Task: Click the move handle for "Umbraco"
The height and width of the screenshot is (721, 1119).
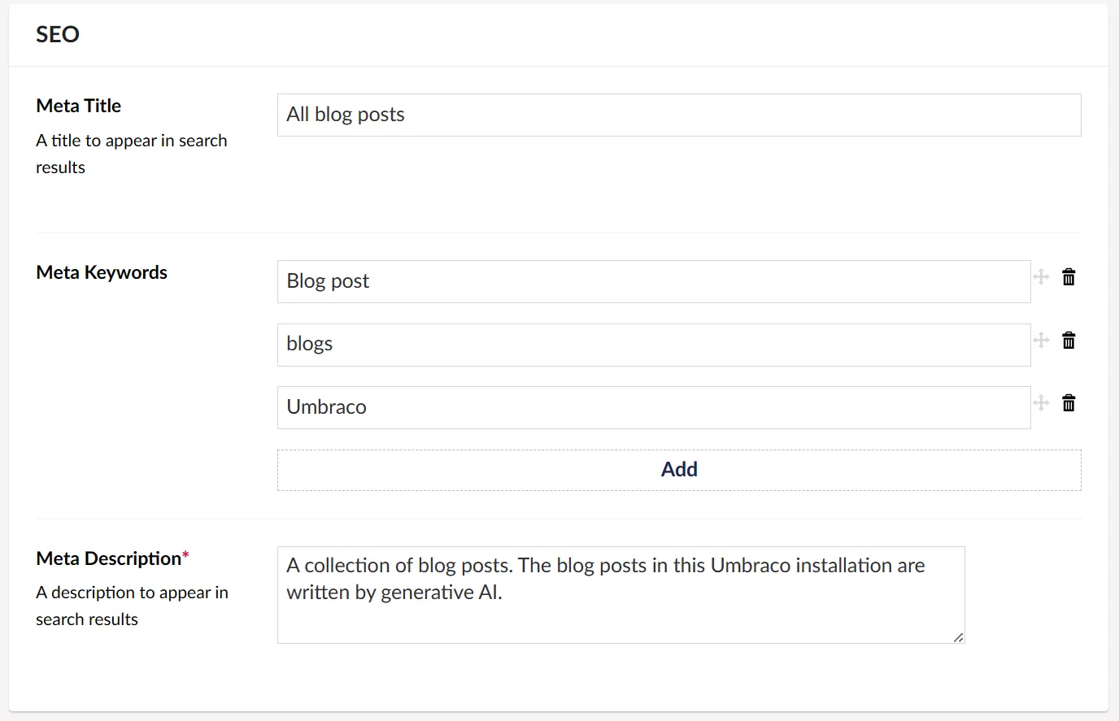Action: 1041,403
